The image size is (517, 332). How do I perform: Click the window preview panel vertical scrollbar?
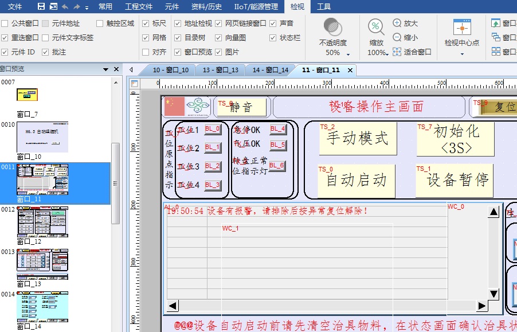[x=115, y=183]
